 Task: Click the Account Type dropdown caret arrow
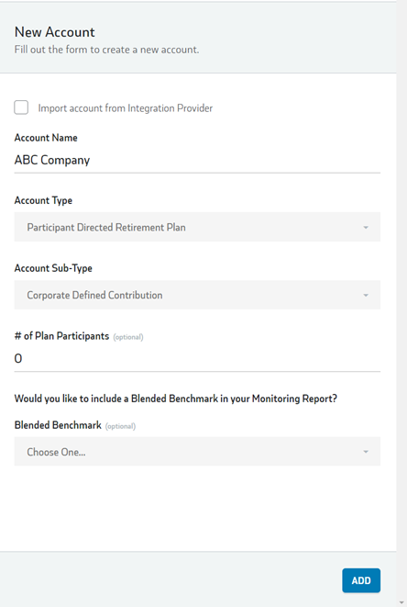click(x=366, y=227)
